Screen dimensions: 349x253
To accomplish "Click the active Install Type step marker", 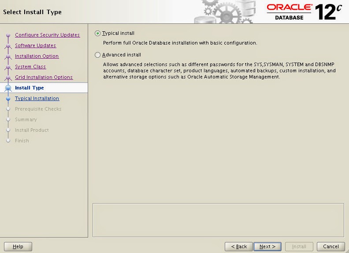I will 8,88.
